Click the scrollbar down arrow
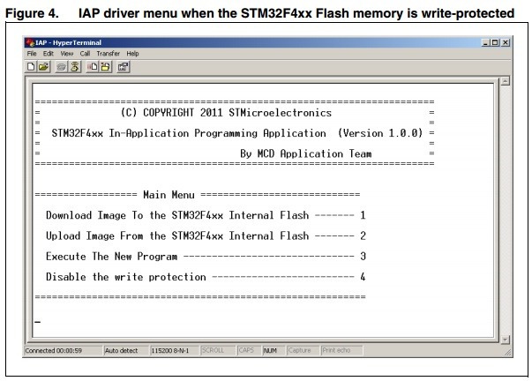The image size is (532, 381). (x=506, y=340)
